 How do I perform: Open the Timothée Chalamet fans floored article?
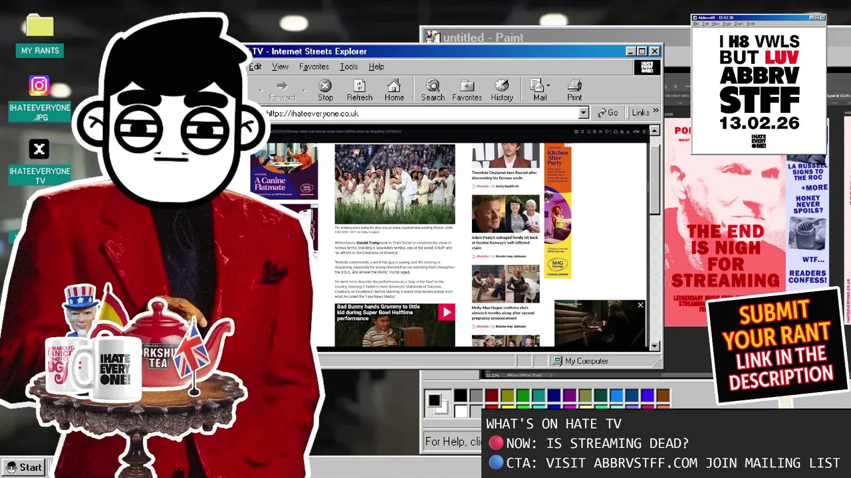pyautogui.click(x=505, y=175)
